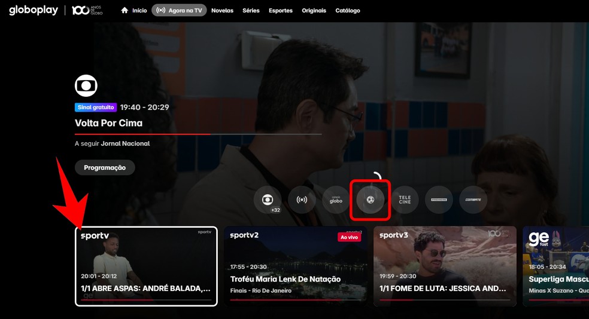Select the Telecine channel filter
Image resolution: width=589 pixels, height=319 pixels.
405,200
